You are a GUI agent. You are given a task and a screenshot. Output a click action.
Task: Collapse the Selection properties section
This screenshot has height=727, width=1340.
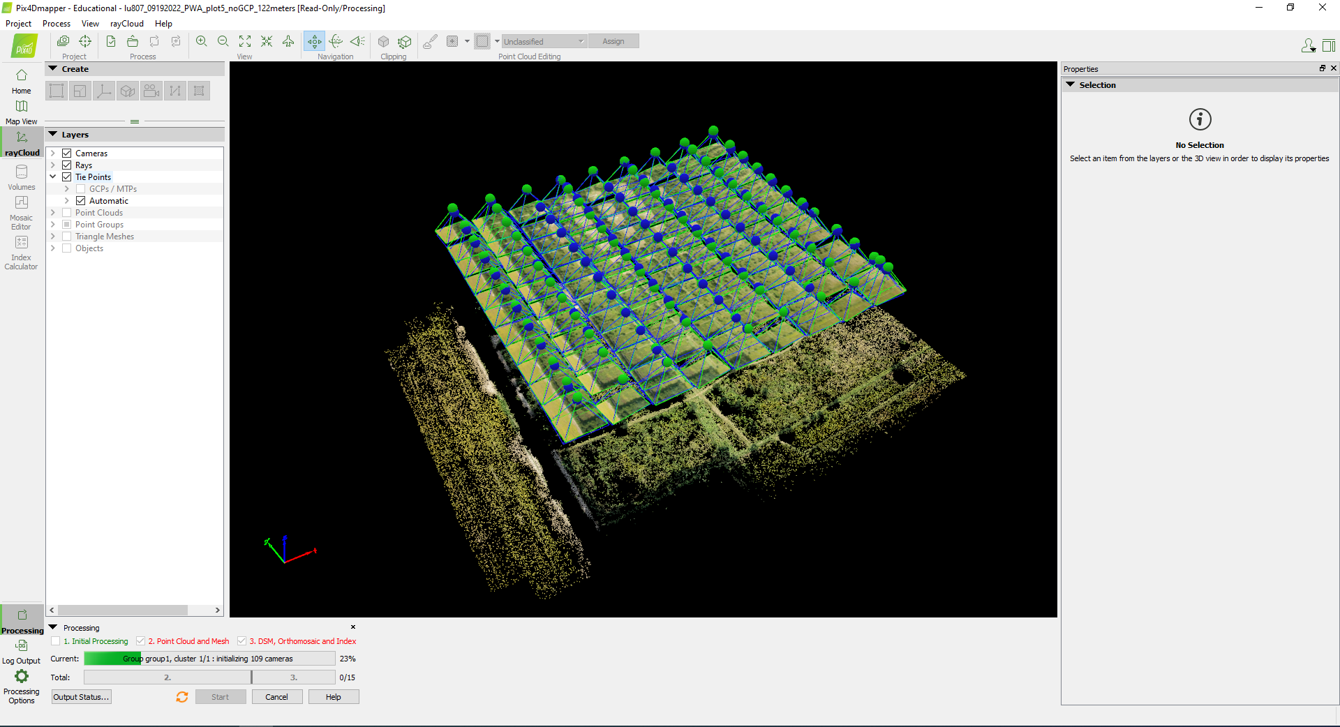point(1071,84)
